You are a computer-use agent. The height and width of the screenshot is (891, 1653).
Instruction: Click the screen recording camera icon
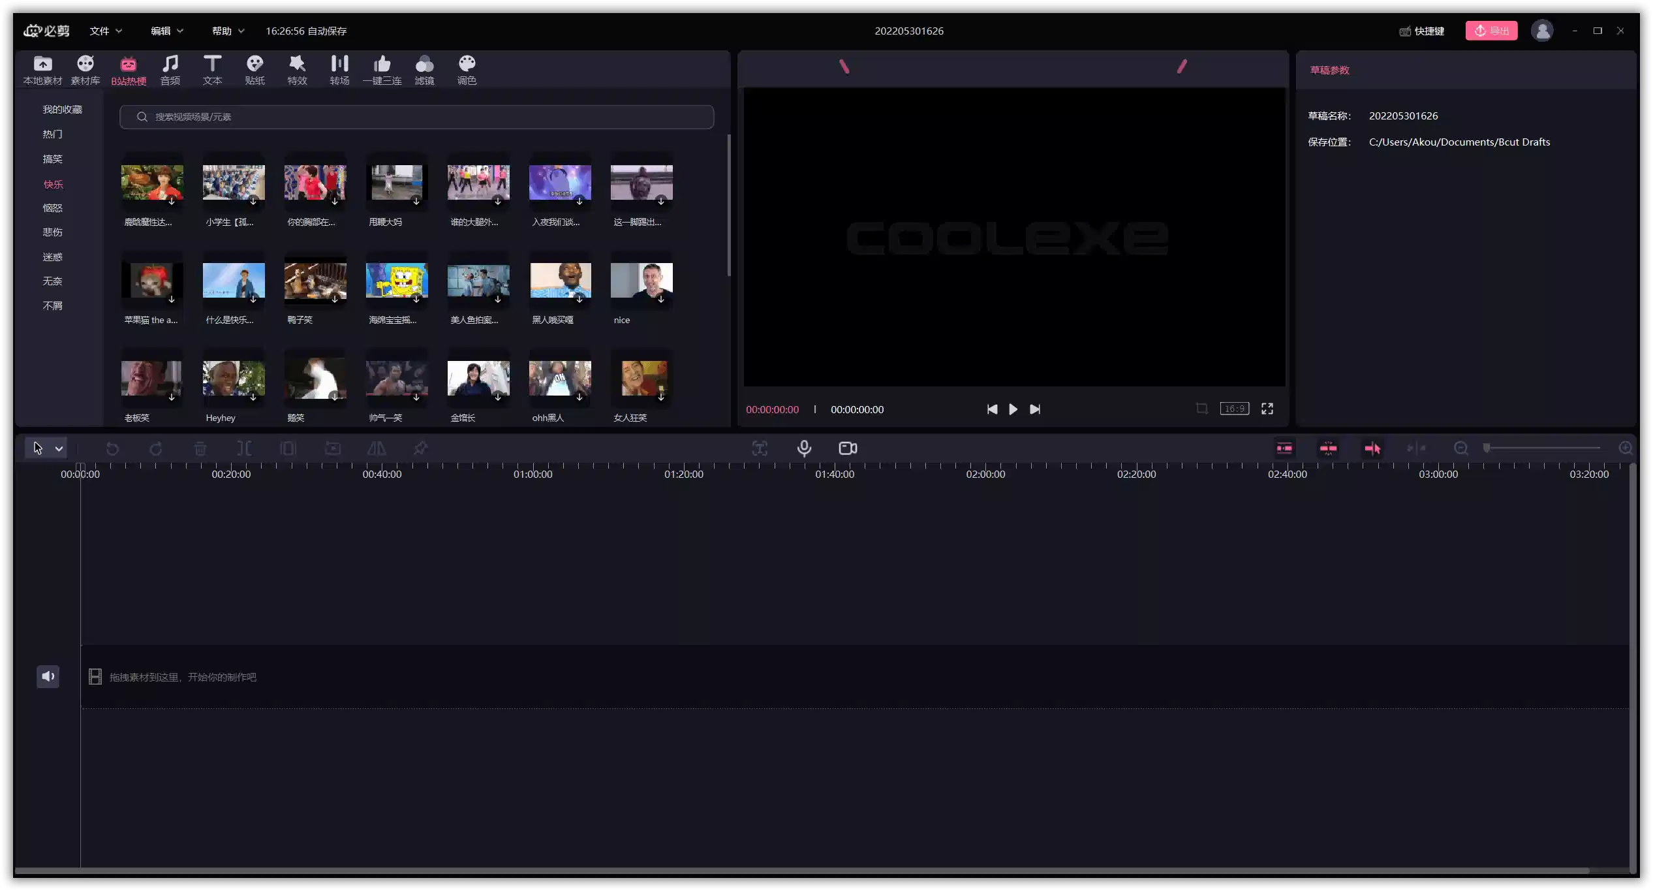pos(848,448)
